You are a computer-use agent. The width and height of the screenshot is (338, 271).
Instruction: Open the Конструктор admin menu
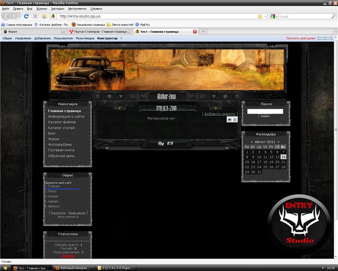click(107, 38)
